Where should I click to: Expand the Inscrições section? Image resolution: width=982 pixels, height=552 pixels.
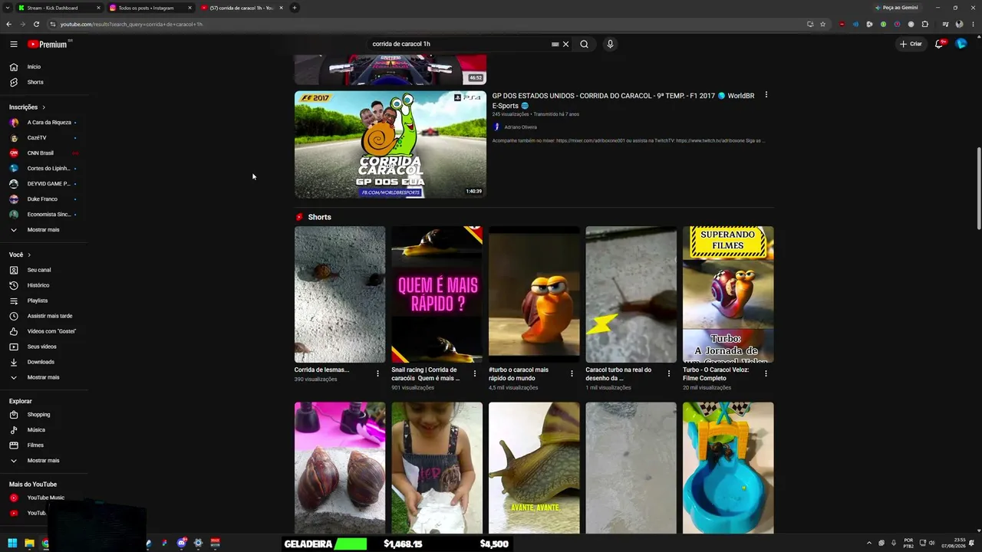click(x=28, y=107)
